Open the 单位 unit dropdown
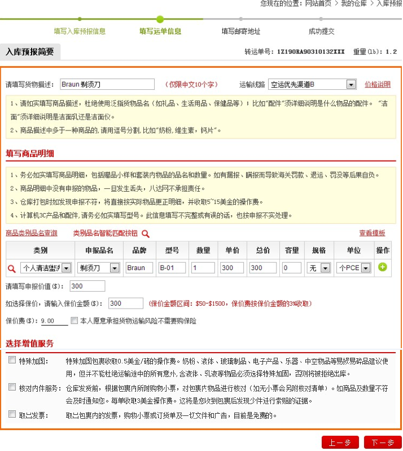403x451 pixels. point(366,268)
